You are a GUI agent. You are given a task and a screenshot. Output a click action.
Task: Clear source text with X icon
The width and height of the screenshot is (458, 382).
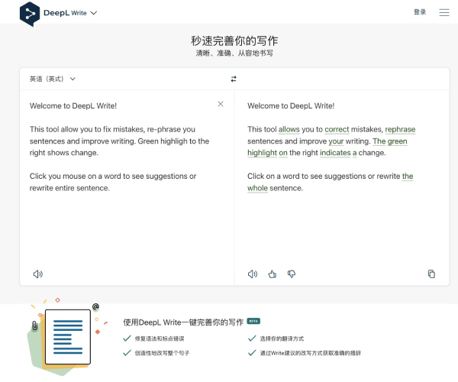point(221,104)
